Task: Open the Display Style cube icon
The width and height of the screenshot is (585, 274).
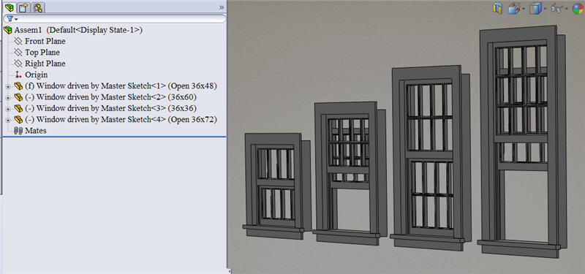Action: [535, 8]
